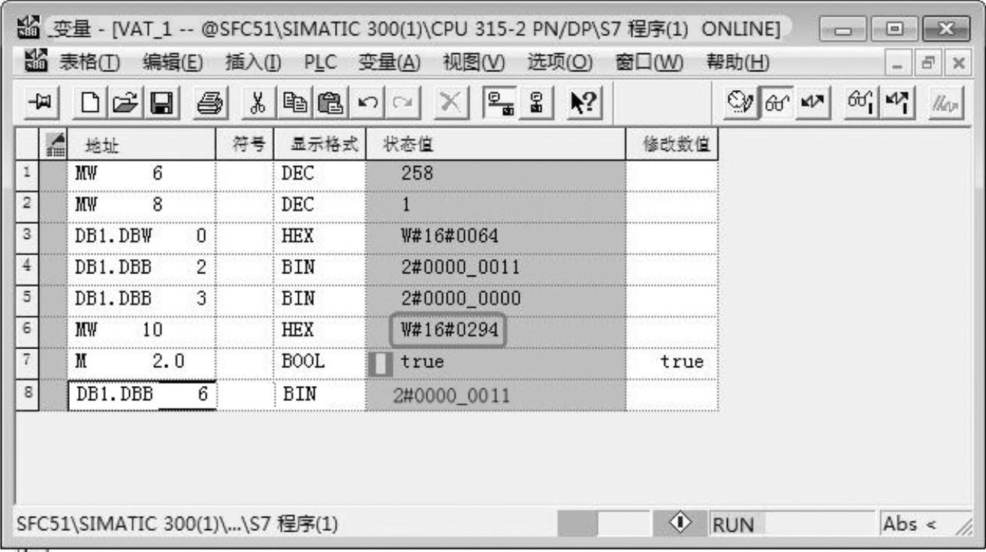Click status value W#16#0294

point(449,330)
